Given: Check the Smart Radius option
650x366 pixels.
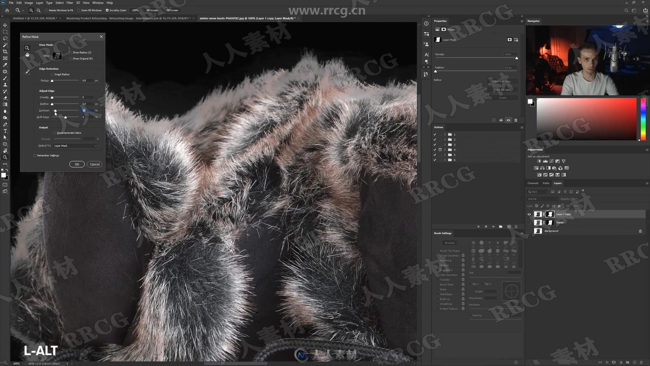Looking at the screenshot, I should 52,74.
